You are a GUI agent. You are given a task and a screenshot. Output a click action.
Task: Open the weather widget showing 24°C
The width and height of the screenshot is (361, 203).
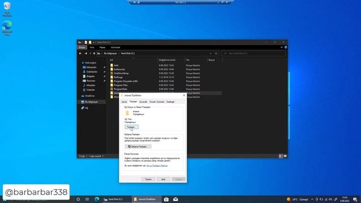click(297, 199)
